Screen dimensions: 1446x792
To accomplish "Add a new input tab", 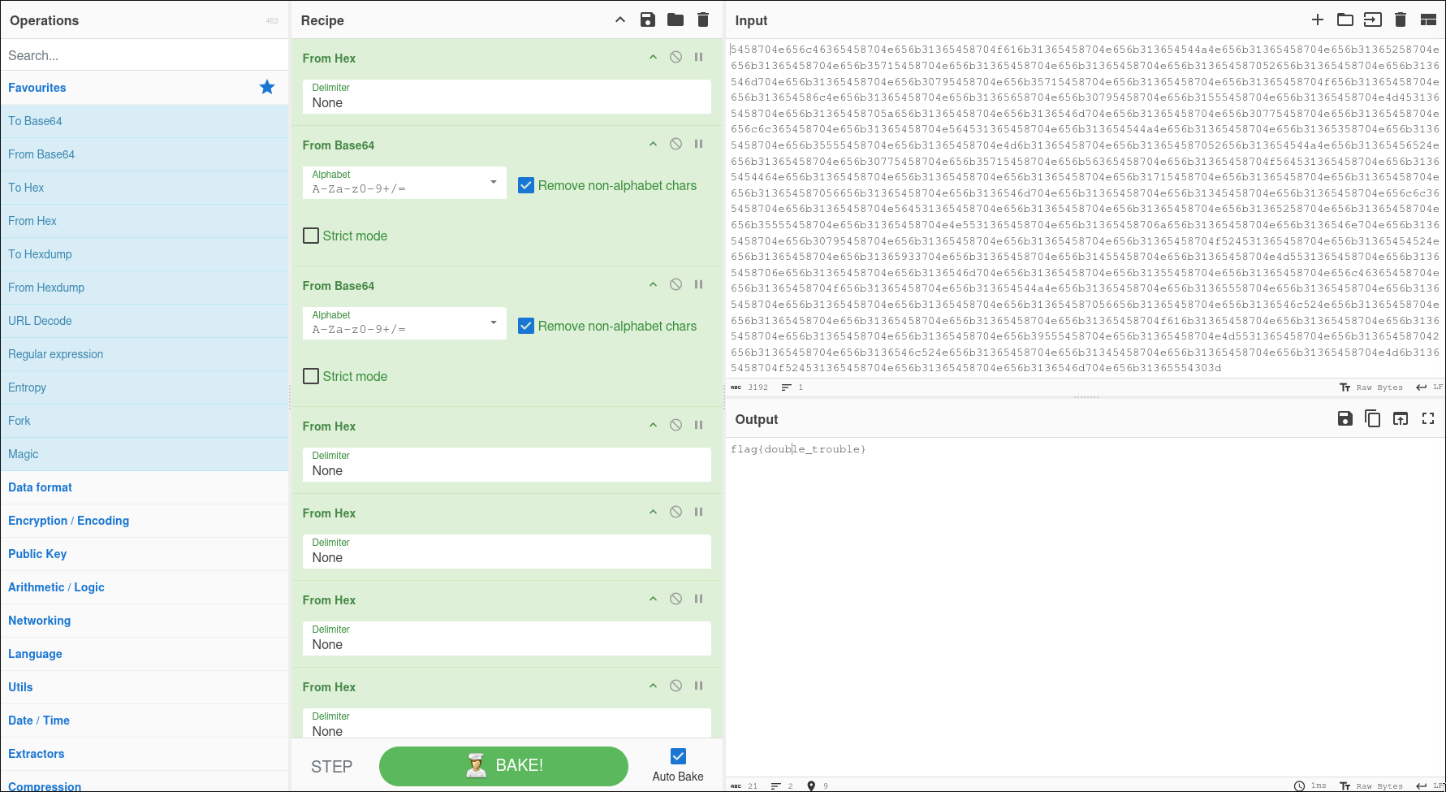I will point(1317,20).
